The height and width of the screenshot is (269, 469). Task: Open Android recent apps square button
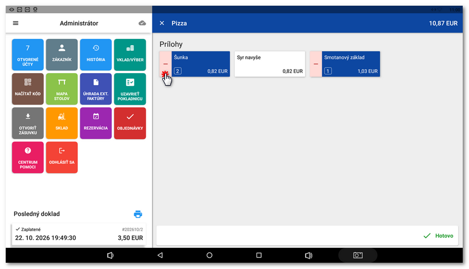[x=259, y=255]
